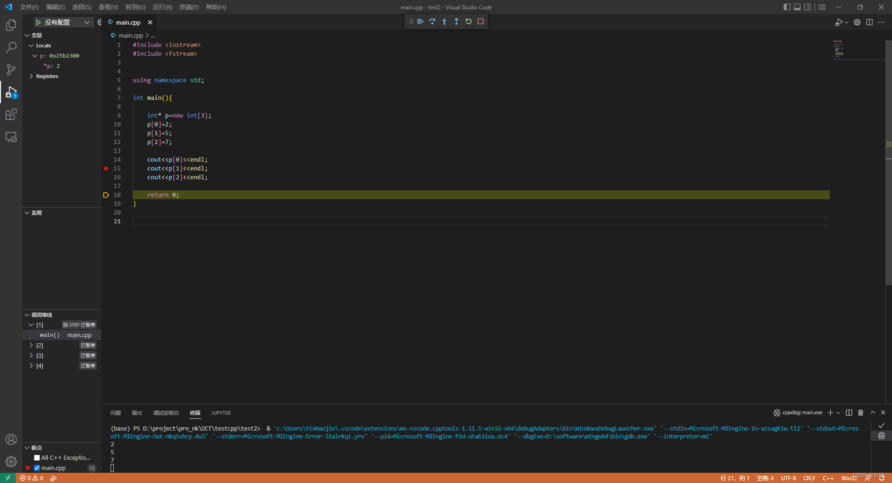The height and width of the screenshot is (483, 892).
Task: Click the Continue debug icon
Action: [420, 21]
